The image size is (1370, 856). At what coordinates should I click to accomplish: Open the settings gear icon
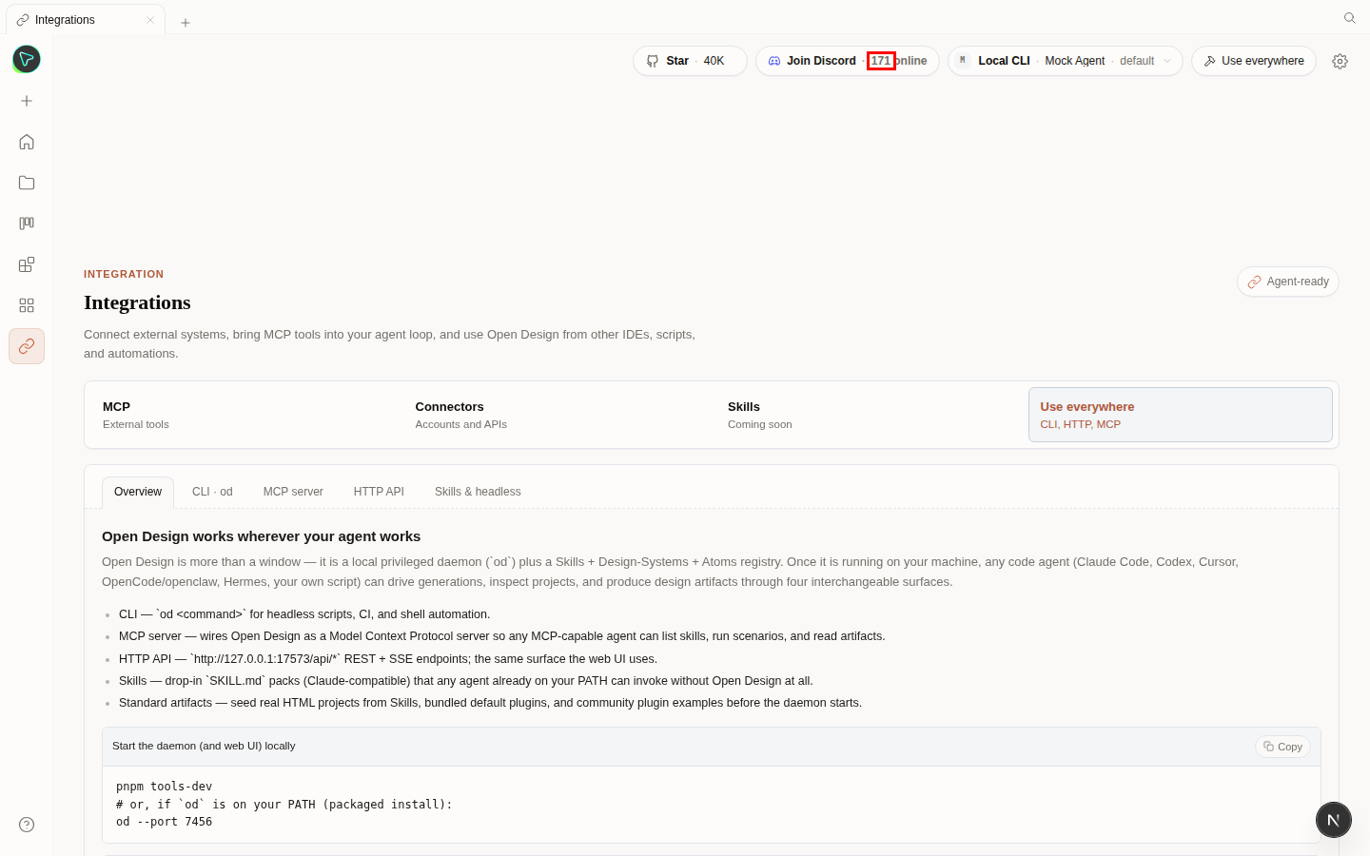[1340, 61]
